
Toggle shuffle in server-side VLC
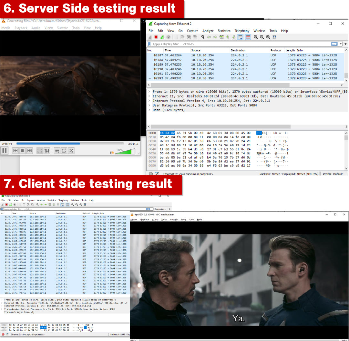[x=71, y=151]
